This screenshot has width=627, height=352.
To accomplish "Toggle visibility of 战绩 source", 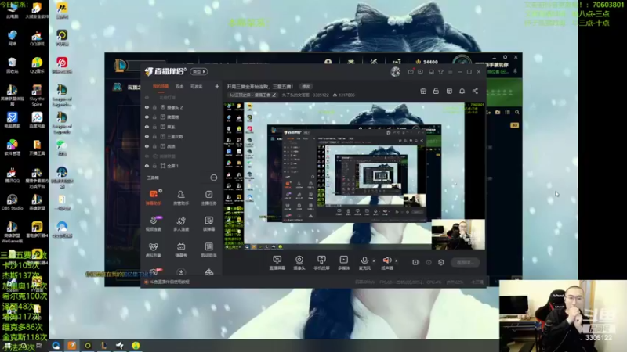I will coord(147,146).
